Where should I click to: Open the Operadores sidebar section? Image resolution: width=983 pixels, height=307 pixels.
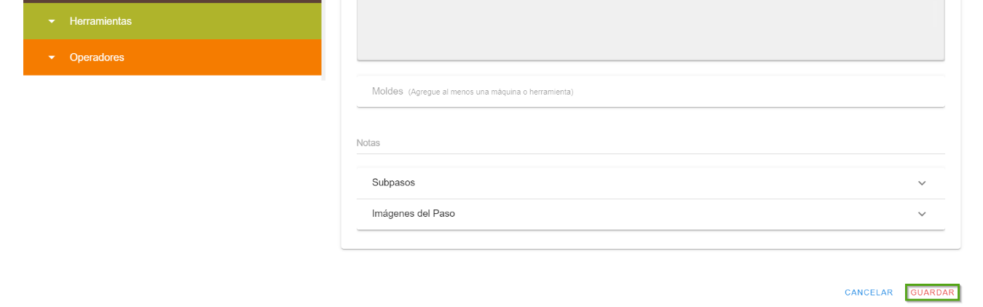97,57
